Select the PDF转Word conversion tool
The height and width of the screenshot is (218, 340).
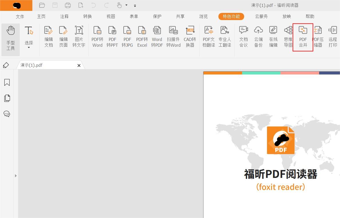tap(97, 37)
